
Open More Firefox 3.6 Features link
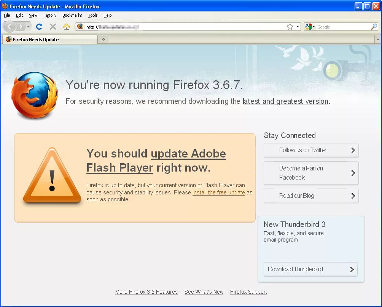click(x=146, y=292)
